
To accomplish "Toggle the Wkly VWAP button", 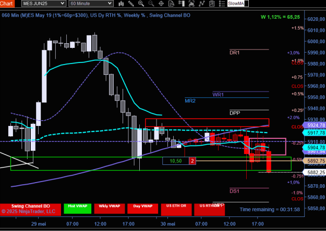I will 110,209.
